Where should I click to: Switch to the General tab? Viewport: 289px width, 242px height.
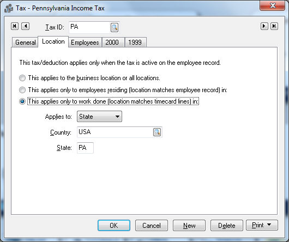[x=25, y=43]
